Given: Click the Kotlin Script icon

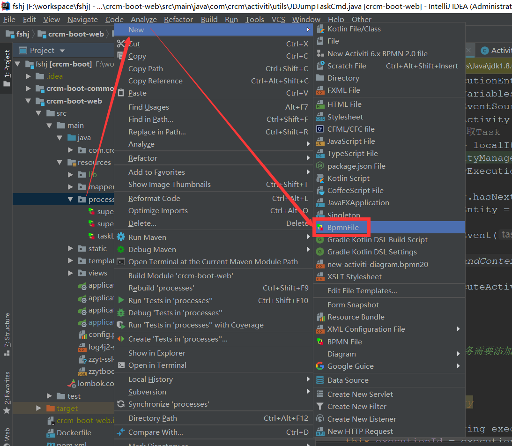Looking at the screenshot, I should [320, 178].
